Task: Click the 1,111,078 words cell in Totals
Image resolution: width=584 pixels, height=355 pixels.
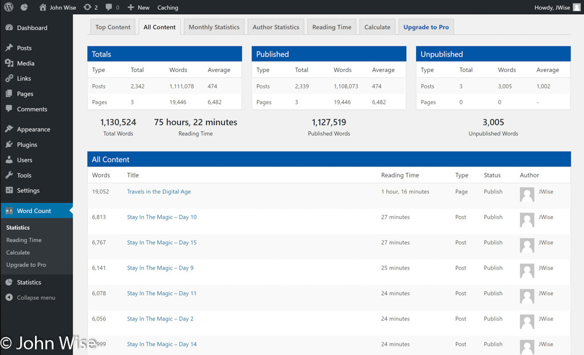Action: click(182, 87)
